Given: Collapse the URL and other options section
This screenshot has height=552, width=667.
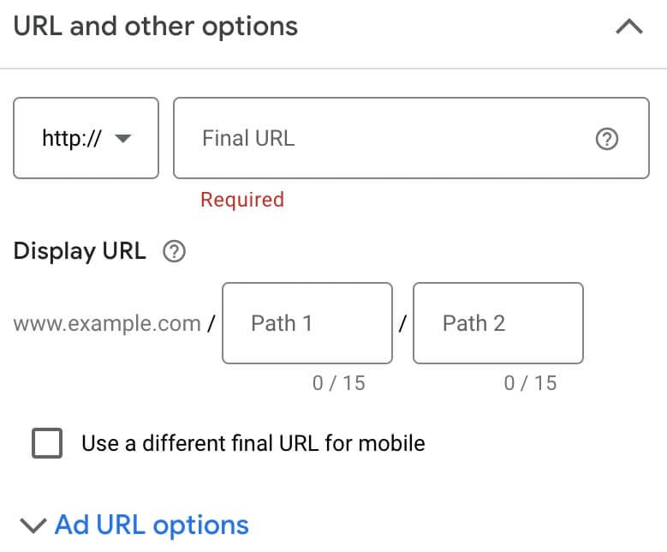Looking at the screenshot, I should click(629, 27).
